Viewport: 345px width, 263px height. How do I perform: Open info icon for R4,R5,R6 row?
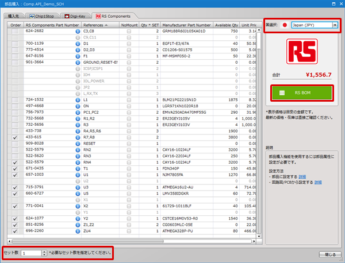click(78, 131)
